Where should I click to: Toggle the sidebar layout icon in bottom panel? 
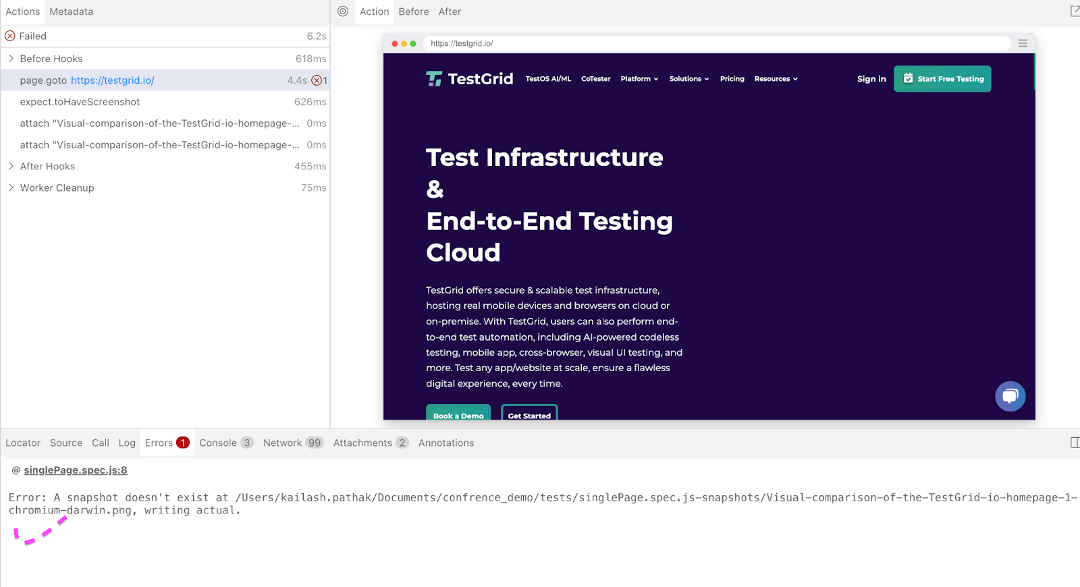pos(1075,443)
